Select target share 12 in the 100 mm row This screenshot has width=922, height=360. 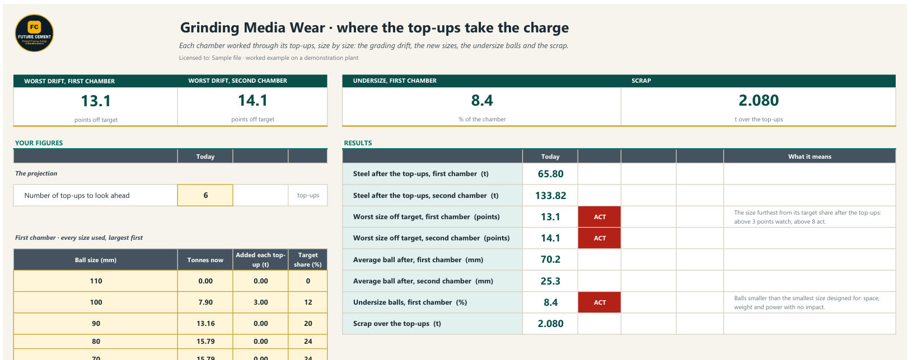tap(308, 302)
